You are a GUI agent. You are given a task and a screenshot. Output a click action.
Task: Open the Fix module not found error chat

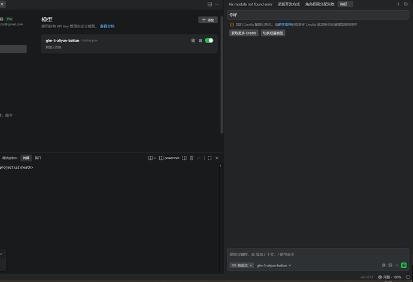(250, 4)
